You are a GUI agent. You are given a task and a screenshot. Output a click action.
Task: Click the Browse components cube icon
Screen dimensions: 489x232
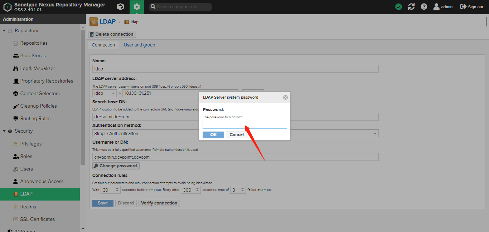click(x=121, y=7)
